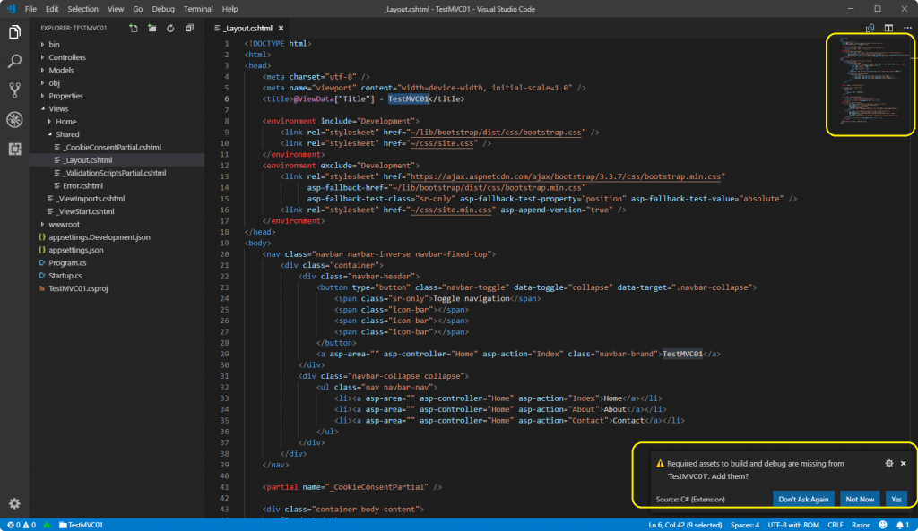Expand the wwwroot folder

pos(65,224)
